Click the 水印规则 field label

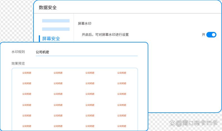[x=18, y=52]
